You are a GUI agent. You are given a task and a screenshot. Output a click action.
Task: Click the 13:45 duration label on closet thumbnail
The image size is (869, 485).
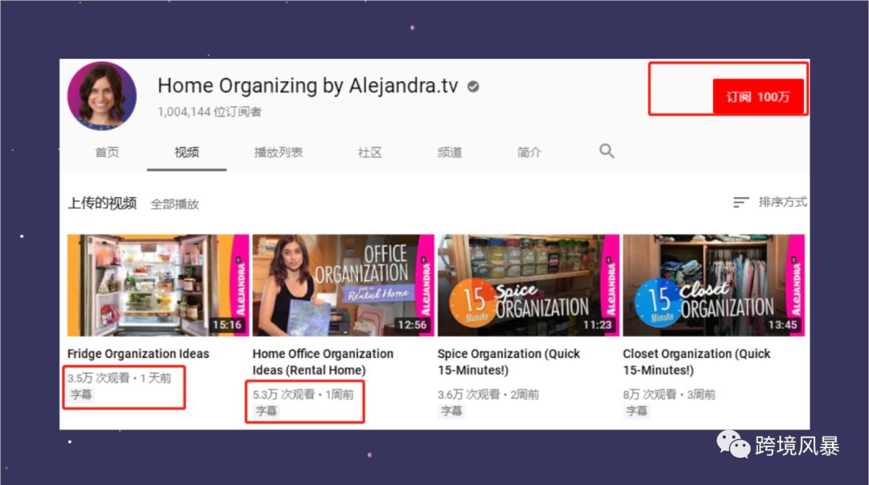[783, 325]
